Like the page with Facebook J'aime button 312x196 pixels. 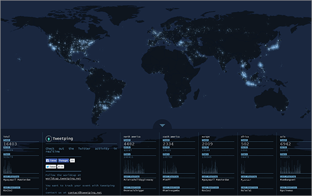pyautogui.click(x=51, y=160)
